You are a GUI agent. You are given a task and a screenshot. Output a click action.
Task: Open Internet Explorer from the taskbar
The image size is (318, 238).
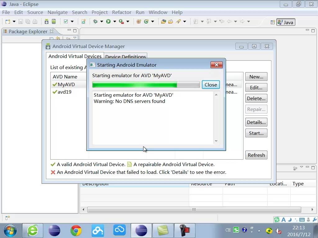(32, 231)
